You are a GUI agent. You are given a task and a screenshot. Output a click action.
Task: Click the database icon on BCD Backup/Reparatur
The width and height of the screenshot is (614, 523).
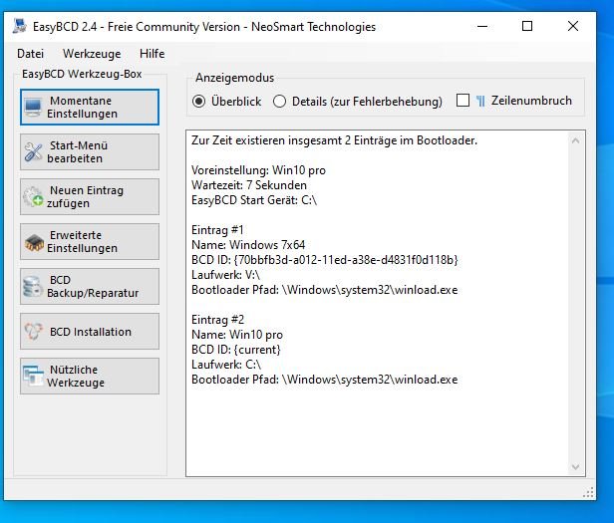[x=32, y=286]
